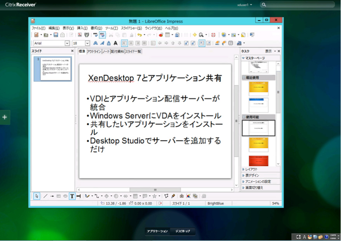Expand the 表デザイン section

261,175
